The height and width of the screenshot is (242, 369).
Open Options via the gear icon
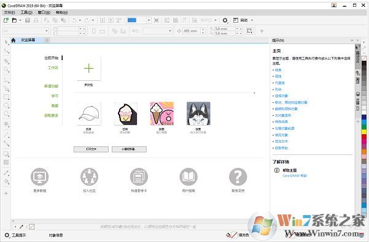225,20
